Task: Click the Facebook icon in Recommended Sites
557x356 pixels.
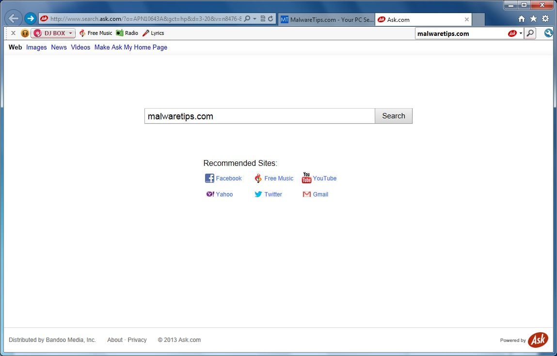Action: pos(209,178)
